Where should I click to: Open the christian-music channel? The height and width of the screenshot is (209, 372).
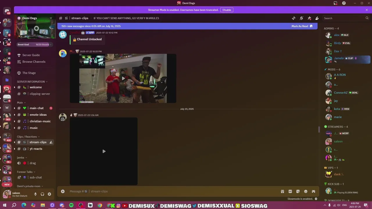coord(35,121)
